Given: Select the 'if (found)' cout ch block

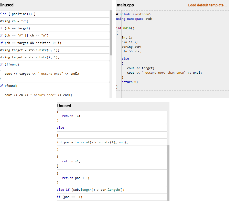Looking at the screenshot, I should point(55,90).
